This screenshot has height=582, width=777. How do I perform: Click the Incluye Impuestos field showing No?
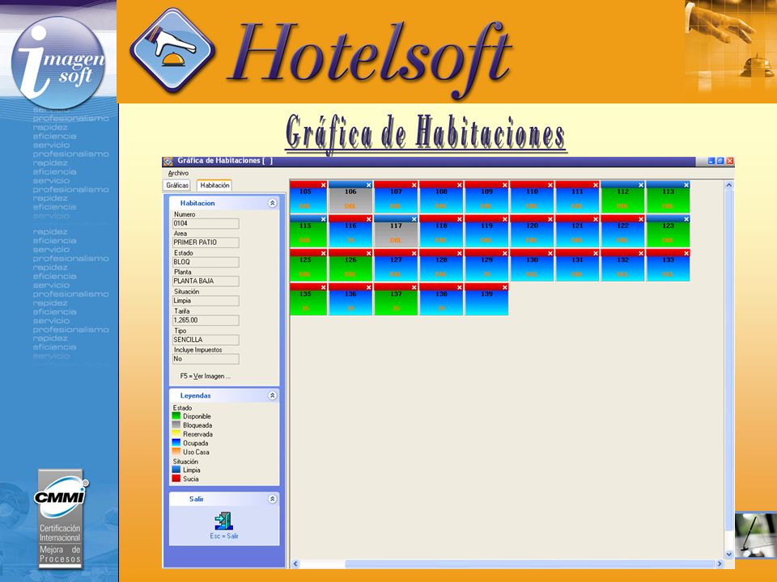206,359
